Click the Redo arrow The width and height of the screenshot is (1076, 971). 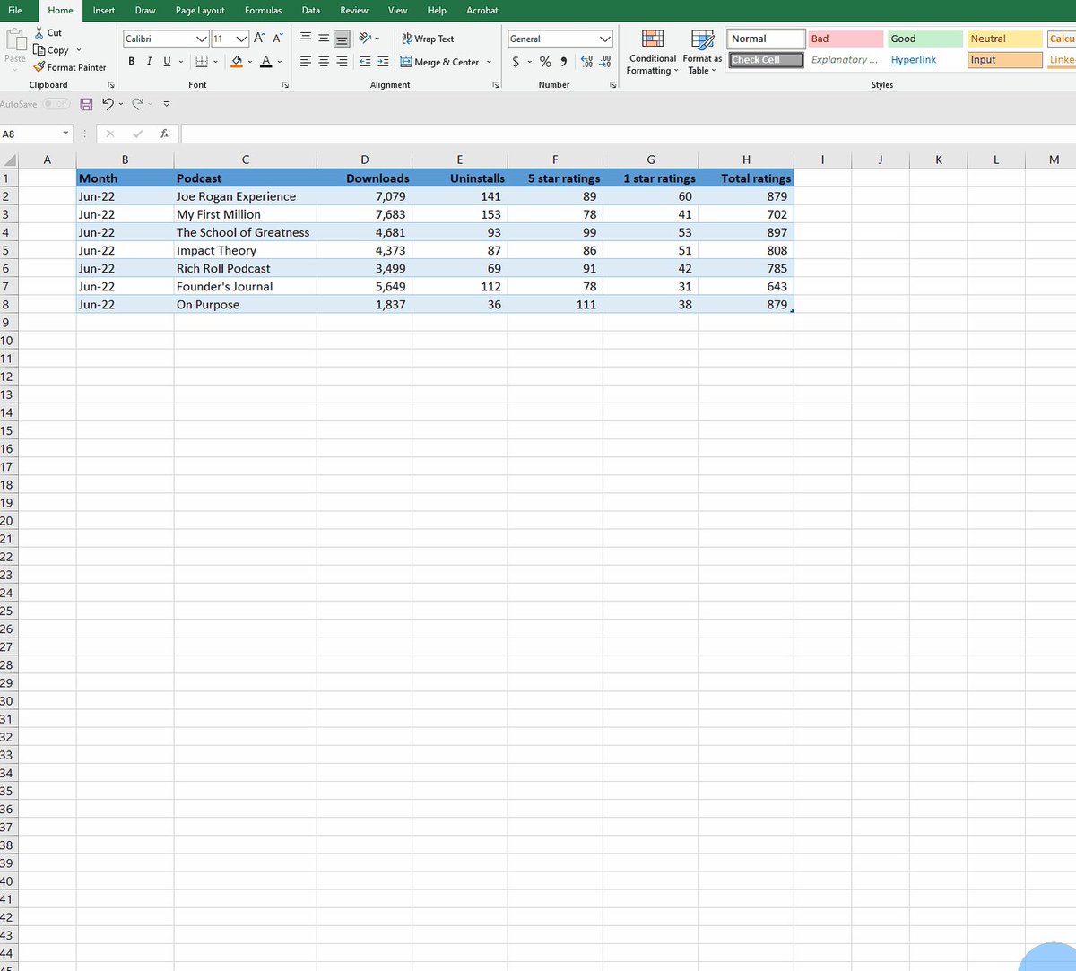[x=137, y=104]
